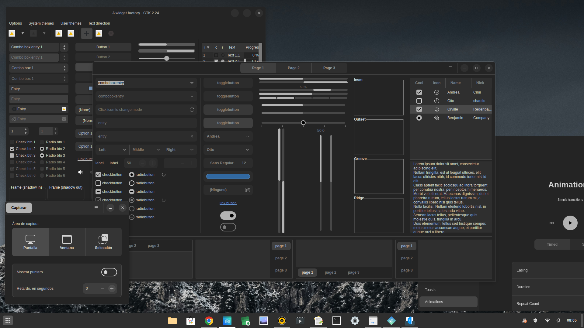The height and width of the screenshot is (328, 584).
Task: Click the Wi-Fi icon in the system tray
Action: [x=547, y=320]
